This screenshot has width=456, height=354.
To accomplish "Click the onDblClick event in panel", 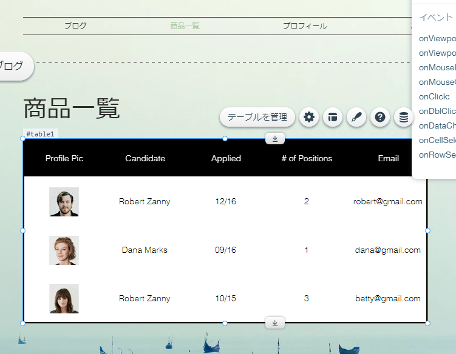I will click(437, 111).
